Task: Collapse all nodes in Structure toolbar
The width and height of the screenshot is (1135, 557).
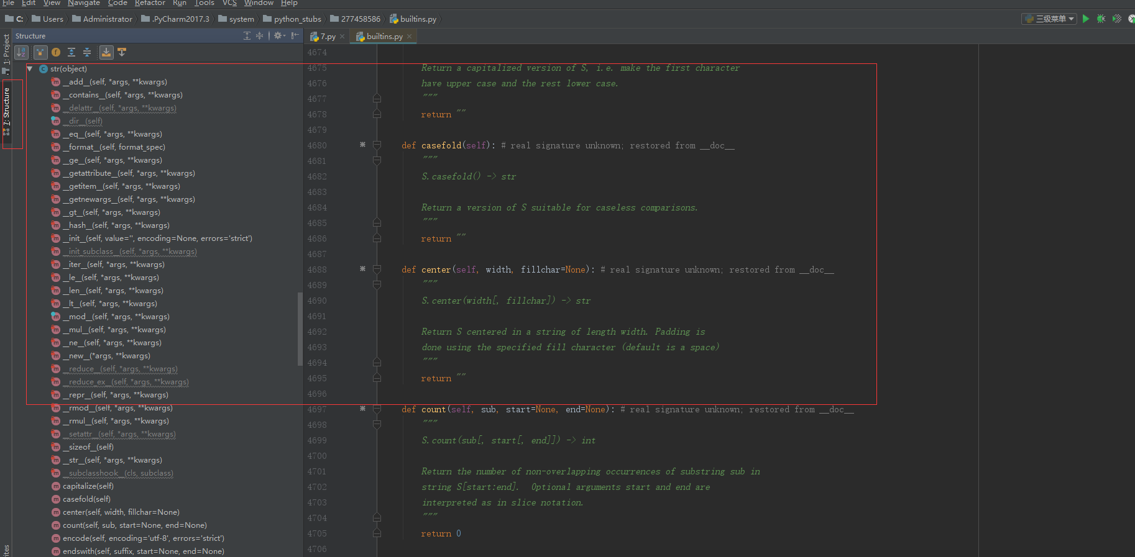Action: (x=87, y=52)
